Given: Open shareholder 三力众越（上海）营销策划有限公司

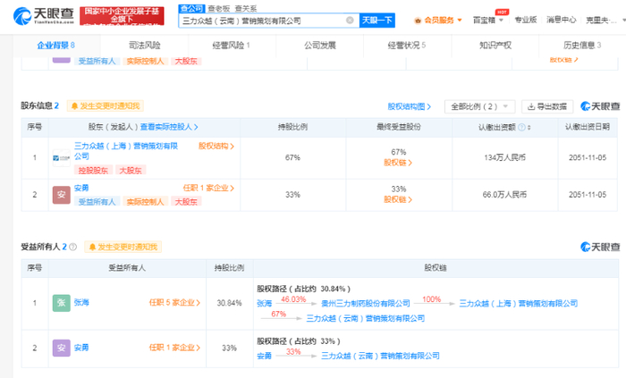Looking at the screenshot, I should click(126, 151).
